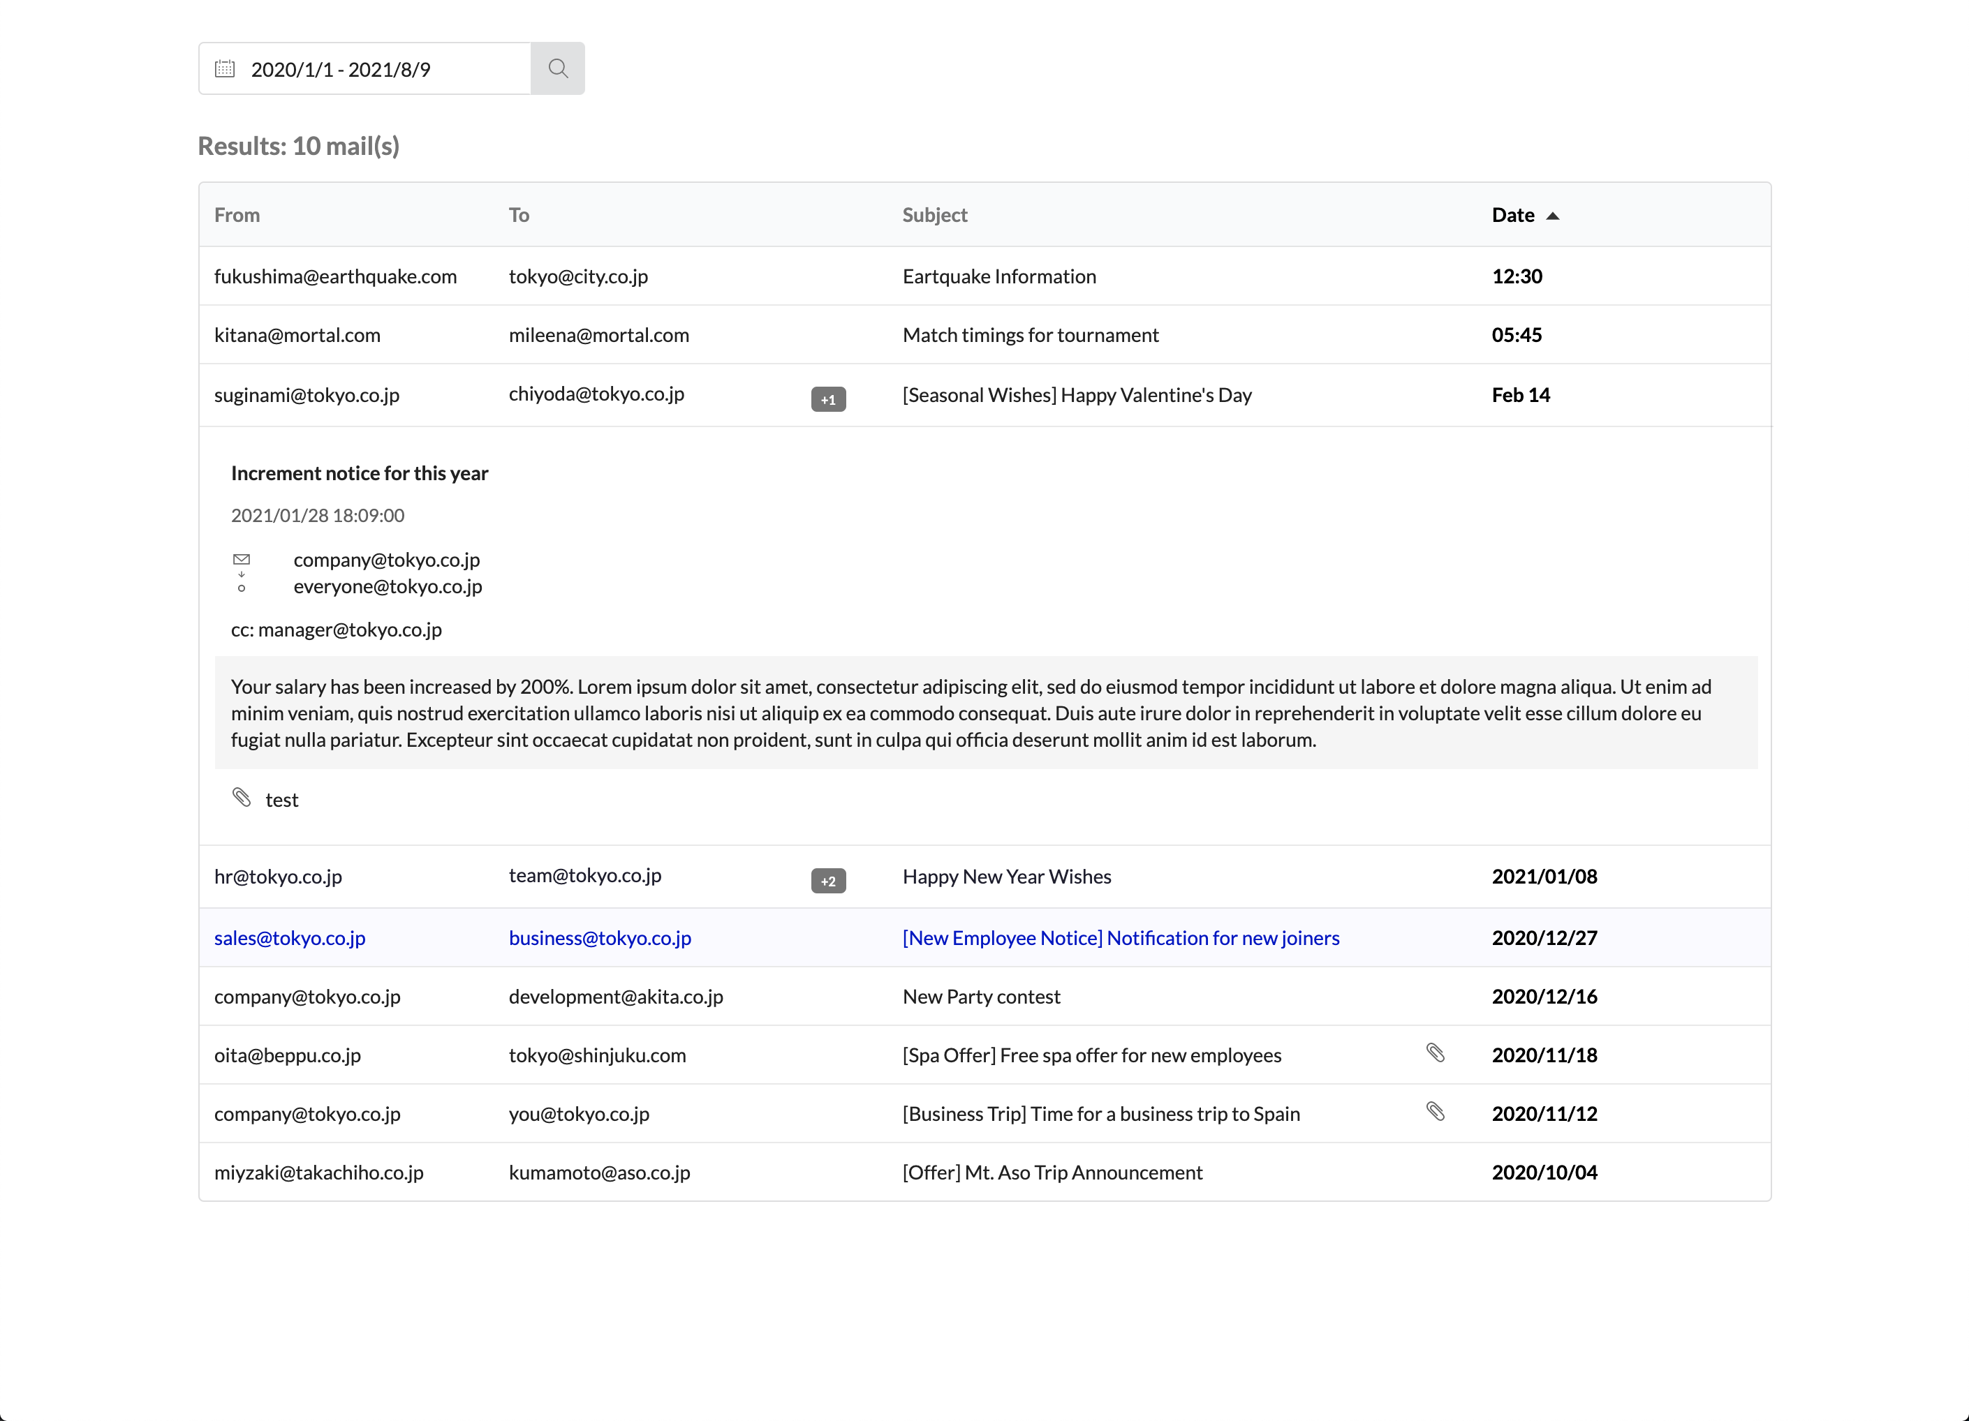This screenshot has width=1969, height=1421.
Task: Click business@tokyo.co.jp recipient link
Action: 600,938
